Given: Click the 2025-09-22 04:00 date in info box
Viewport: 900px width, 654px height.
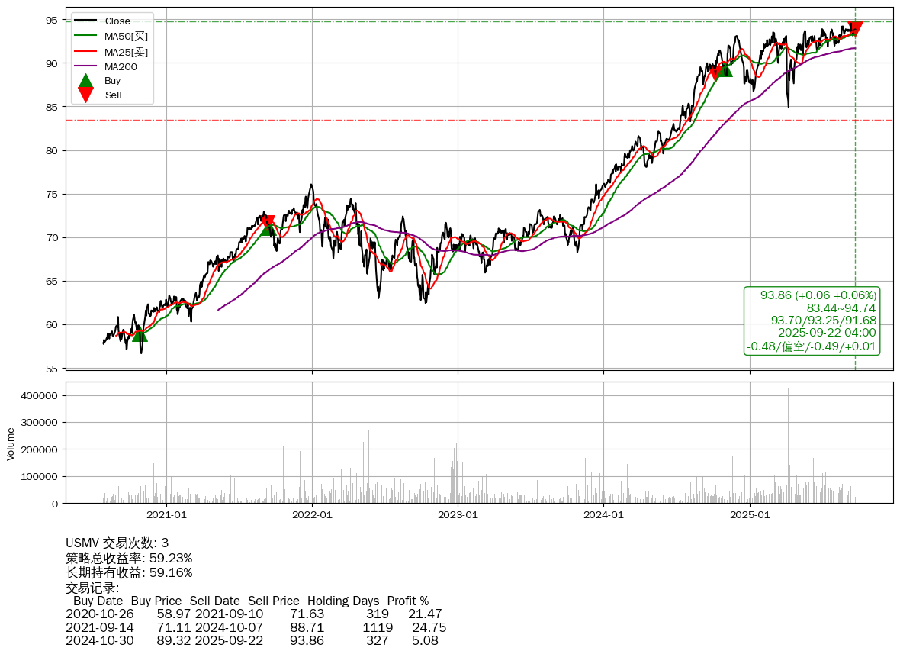Looking at the screenshot, I should (827, 333).
